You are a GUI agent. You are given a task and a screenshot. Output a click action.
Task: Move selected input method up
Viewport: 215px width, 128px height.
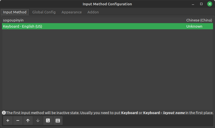[28, 120]
